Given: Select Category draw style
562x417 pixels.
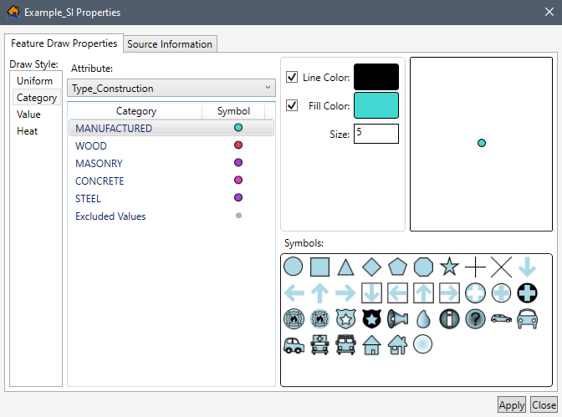Looking at the screenshot, I should tap(37, 98).
